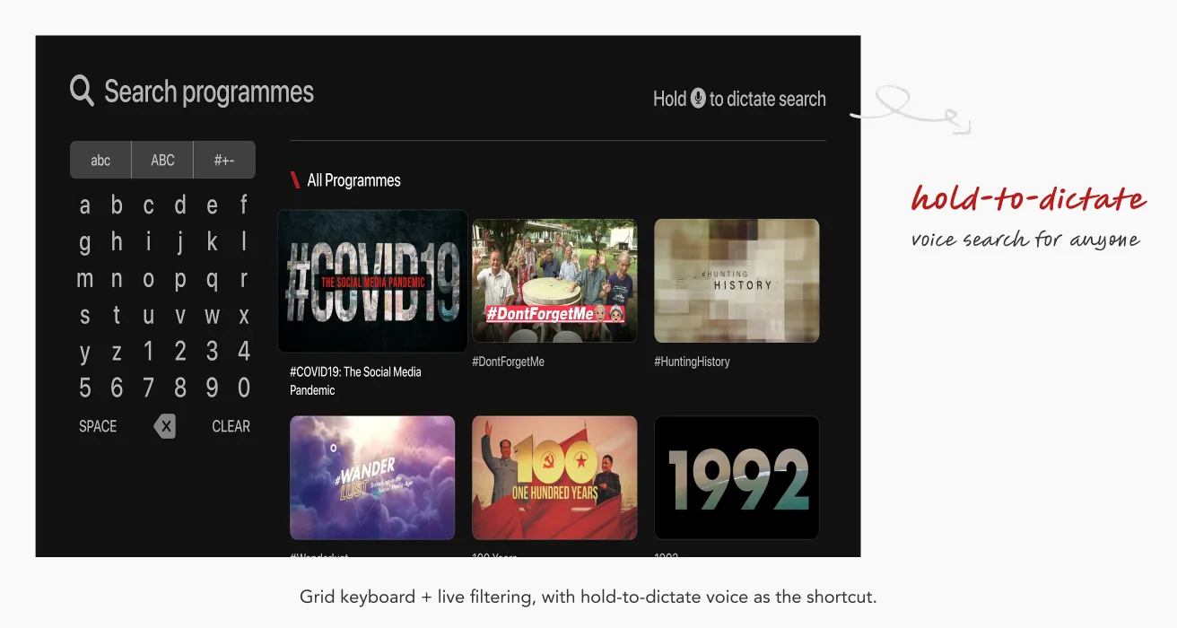Select letter d on the keyboard
Viewport: 1177px width, 628px height.
pyautogui.click(x=180, y=205)
